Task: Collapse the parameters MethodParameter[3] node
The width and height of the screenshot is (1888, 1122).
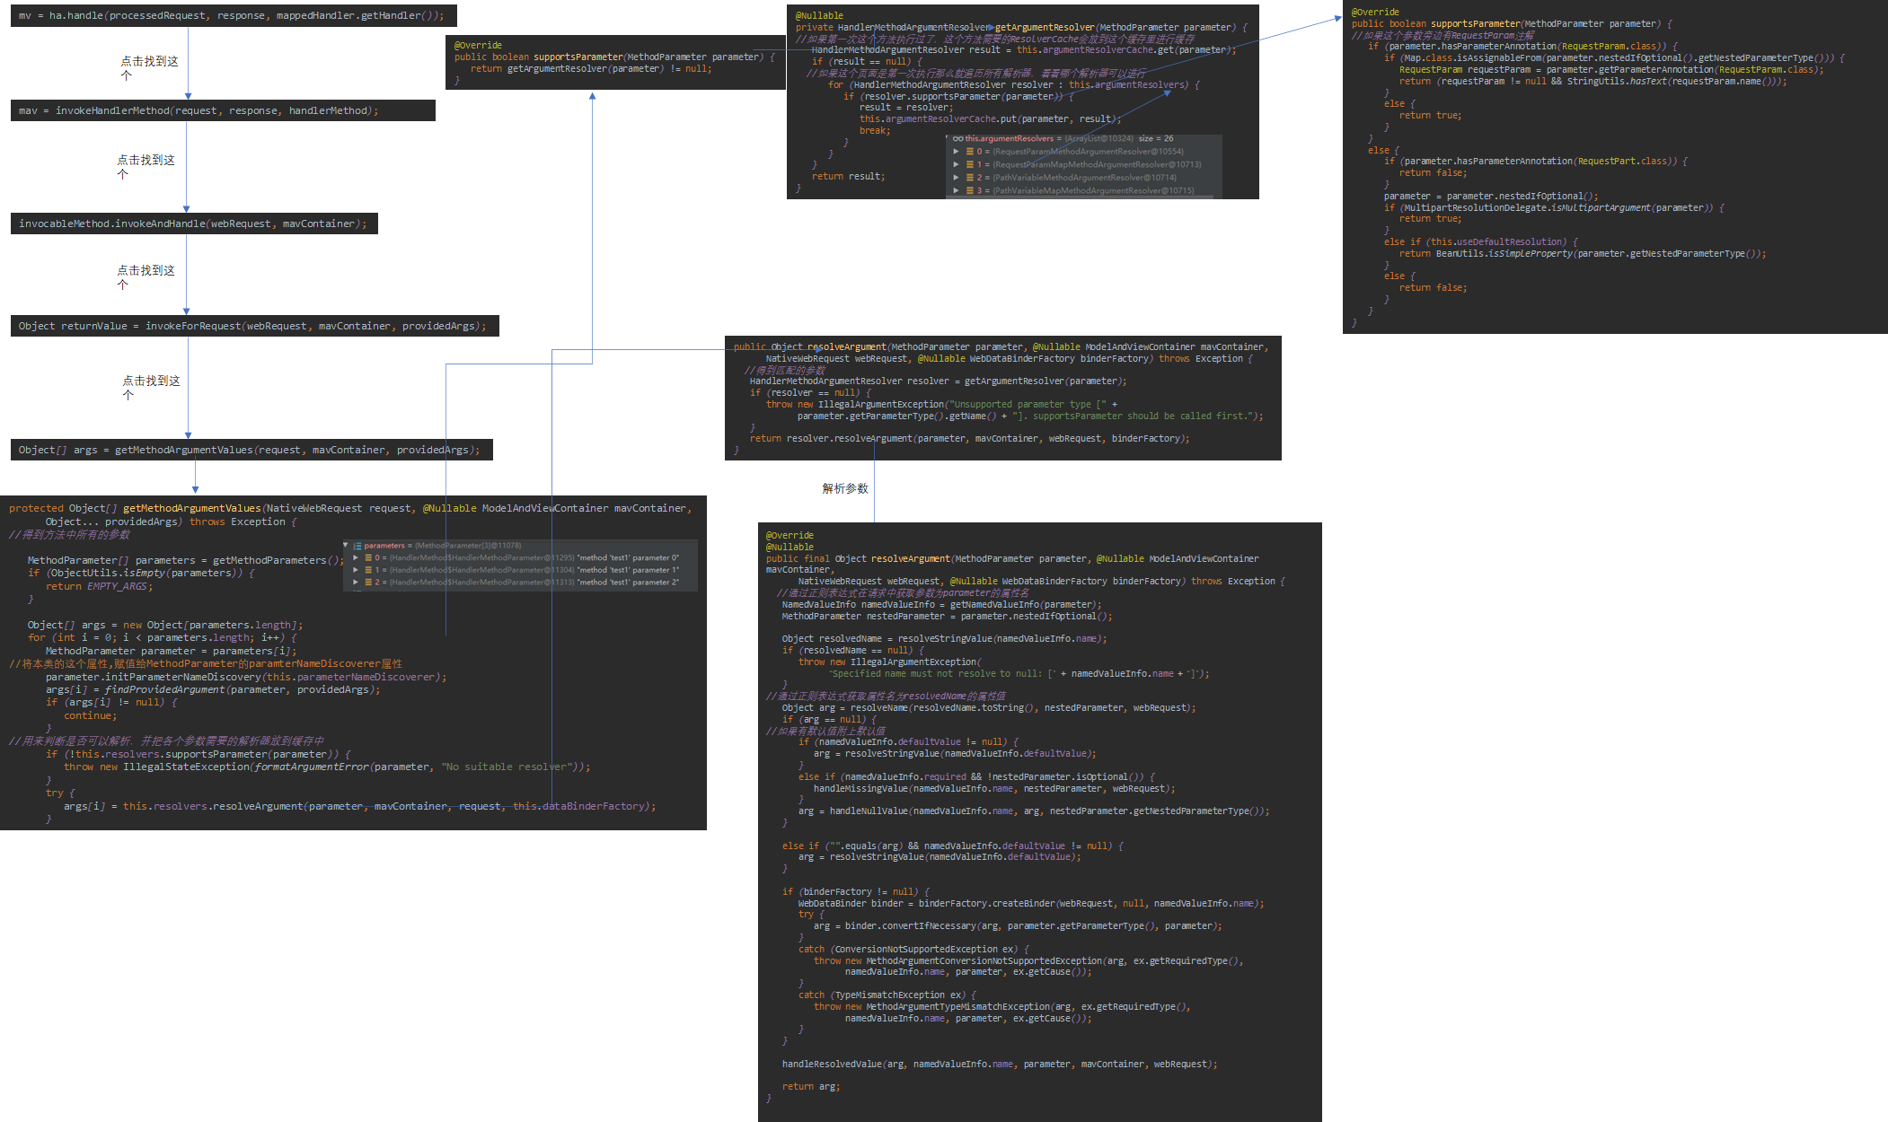Action: tap(346, 545)
